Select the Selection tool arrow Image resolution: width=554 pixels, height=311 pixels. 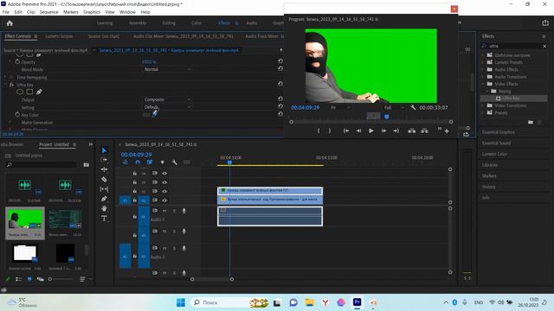pyautogui.click(x=104, y=150)
